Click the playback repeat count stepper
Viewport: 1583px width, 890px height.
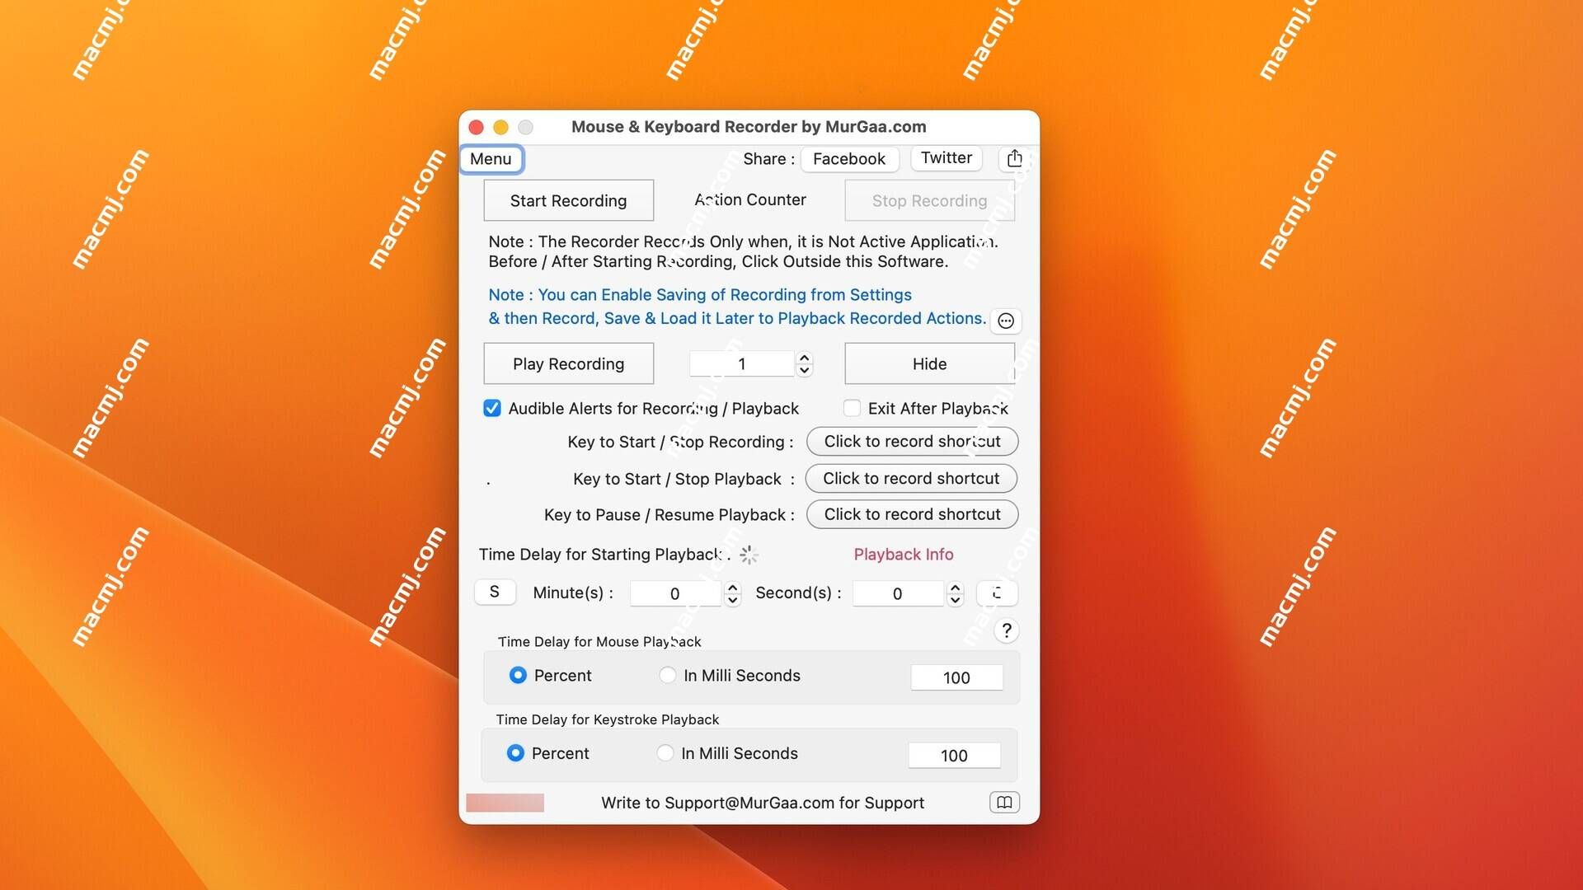(x=805, y=363)
